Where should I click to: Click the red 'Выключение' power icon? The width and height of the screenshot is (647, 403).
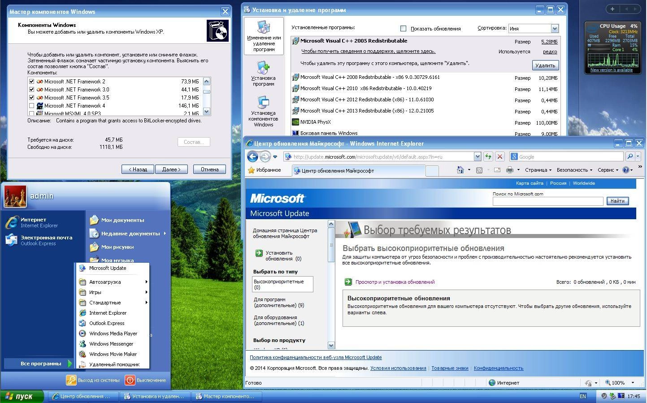tap(130, 380)
